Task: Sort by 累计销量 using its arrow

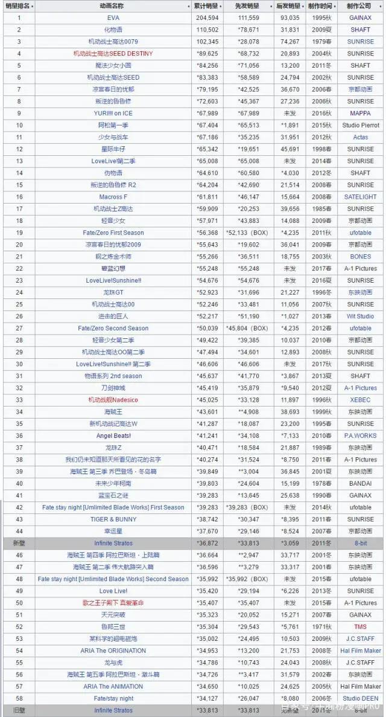Action: tap(221, 6)
